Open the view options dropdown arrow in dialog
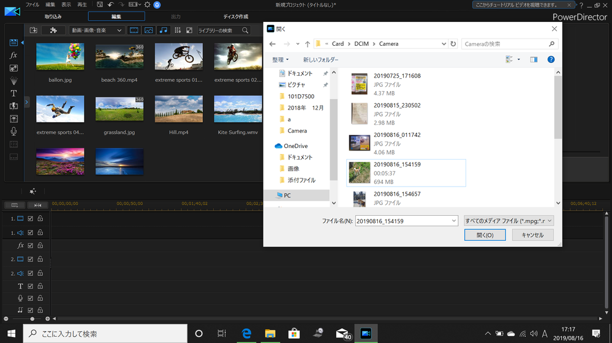 coord(519,59)
